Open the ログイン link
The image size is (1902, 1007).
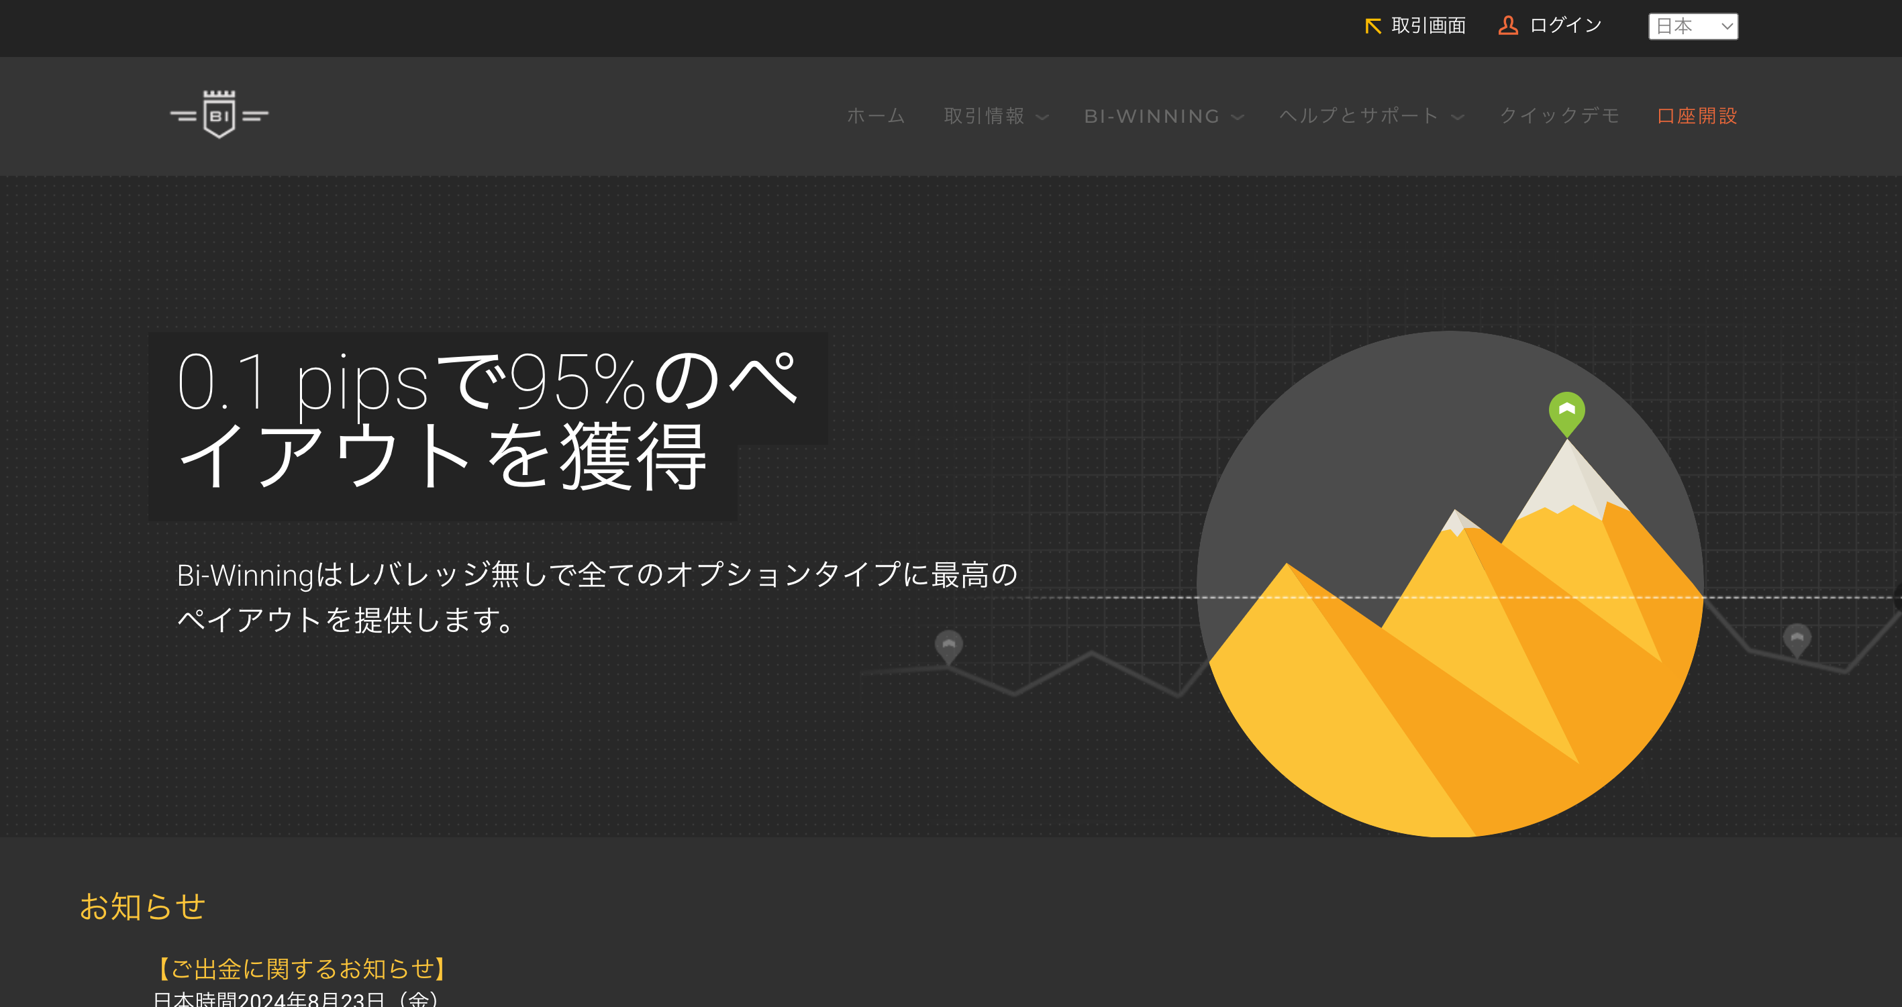click(x=1565, y=26)
